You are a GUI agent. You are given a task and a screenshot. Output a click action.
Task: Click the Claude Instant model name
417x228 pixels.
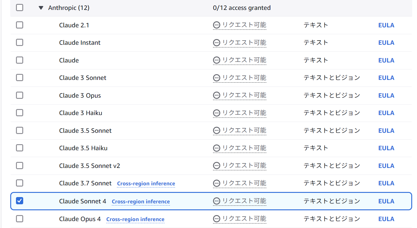pos(80,43)
